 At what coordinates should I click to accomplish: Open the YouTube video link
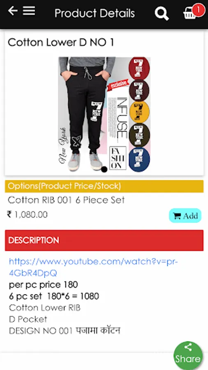click(93, 267)
